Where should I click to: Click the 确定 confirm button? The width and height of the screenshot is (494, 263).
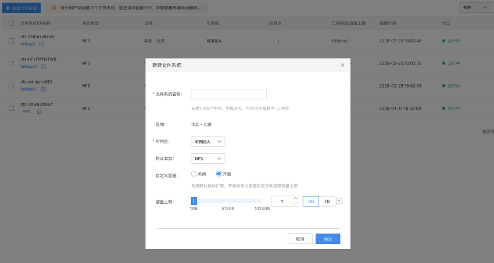[328, 239]
